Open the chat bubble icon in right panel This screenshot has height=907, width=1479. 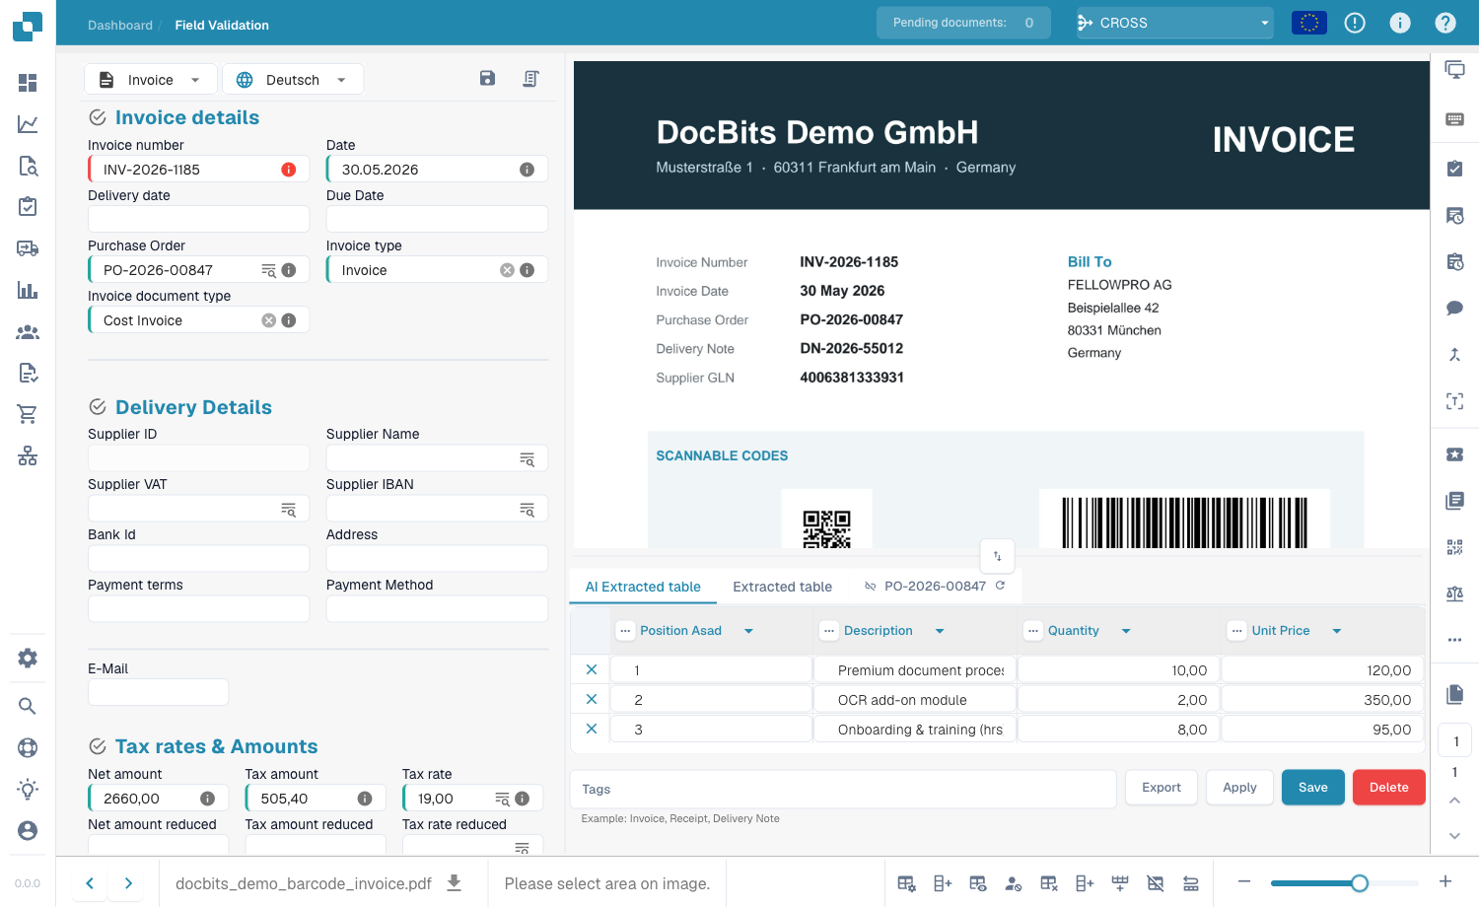(x=1454, y=308)
